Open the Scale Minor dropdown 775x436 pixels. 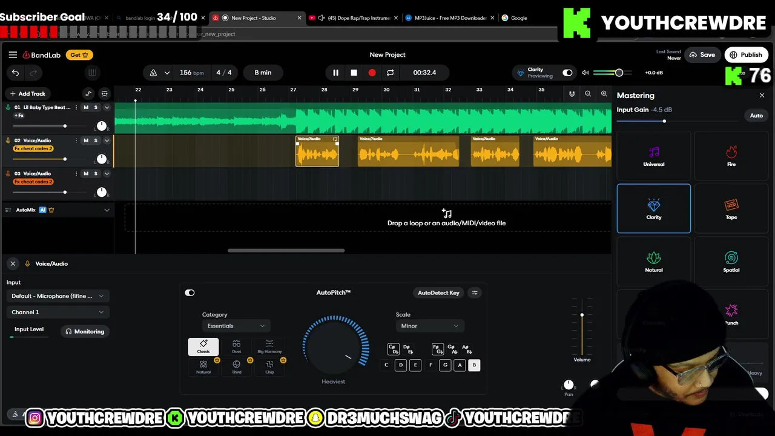[x=429, y=326]
